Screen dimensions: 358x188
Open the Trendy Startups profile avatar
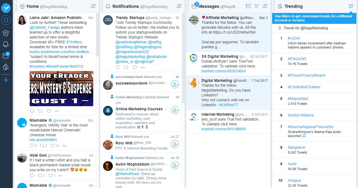(108, 20)
